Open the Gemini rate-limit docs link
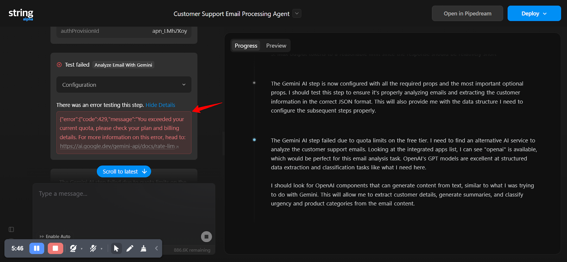 click(x=119, y=146)
